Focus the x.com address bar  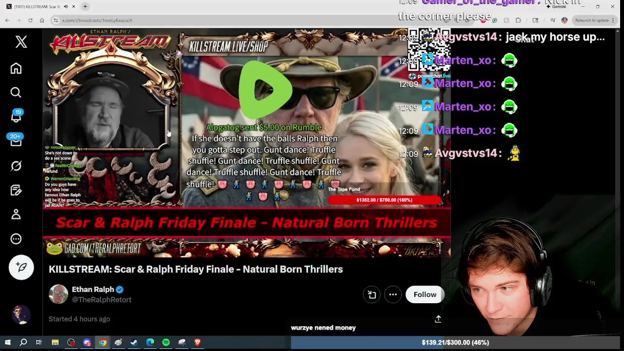coord(244,20)
